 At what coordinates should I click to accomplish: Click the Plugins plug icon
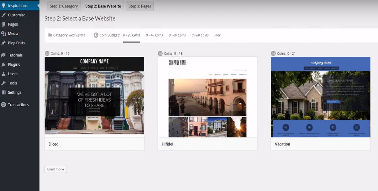(x=4, y=65)
